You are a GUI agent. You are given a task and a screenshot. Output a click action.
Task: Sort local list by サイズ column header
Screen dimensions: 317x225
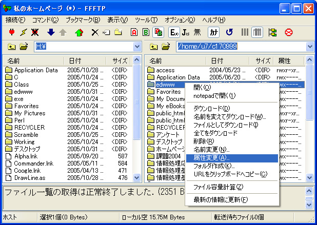[x=118, y=61]
